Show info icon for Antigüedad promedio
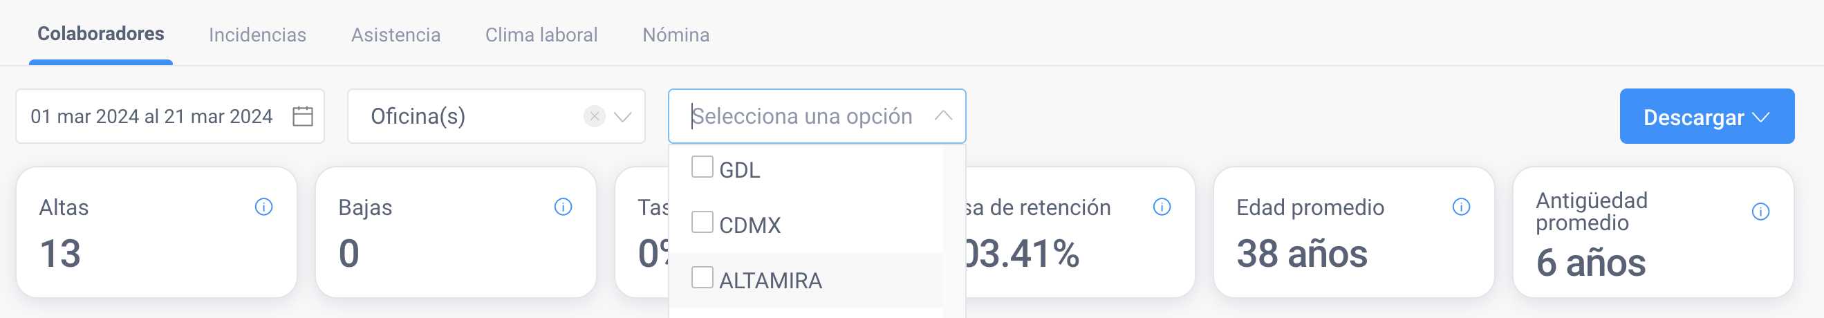The image size is (1824, 318). pos(1760,212)
